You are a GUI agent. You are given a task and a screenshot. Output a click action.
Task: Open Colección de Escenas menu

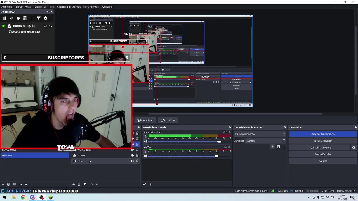pyautogui.click(x=69, y=7)
